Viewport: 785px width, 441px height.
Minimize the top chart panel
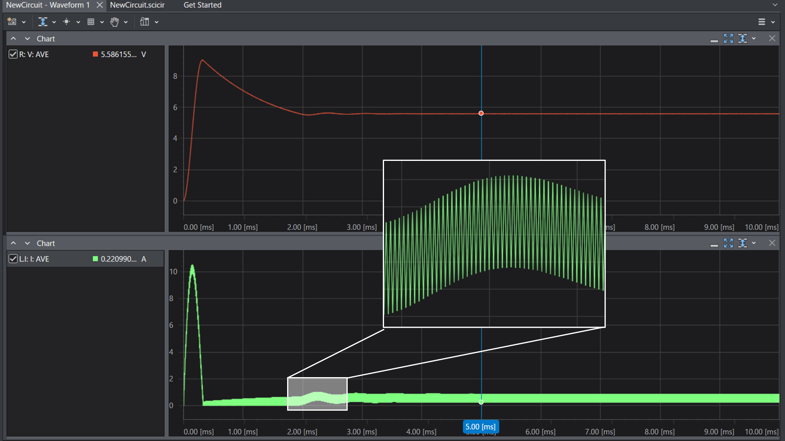pyautogui.click(x=714, y=40)
